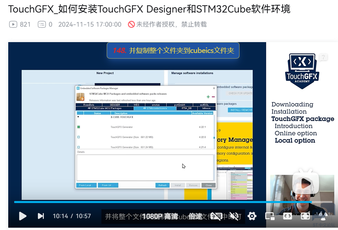
Task: Click INSTALL / REMOVE in background window
Action: coord(241,110)
